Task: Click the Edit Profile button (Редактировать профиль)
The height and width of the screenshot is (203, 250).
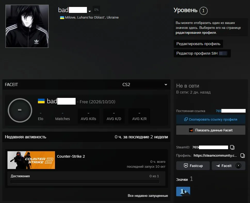Action: 198,44
